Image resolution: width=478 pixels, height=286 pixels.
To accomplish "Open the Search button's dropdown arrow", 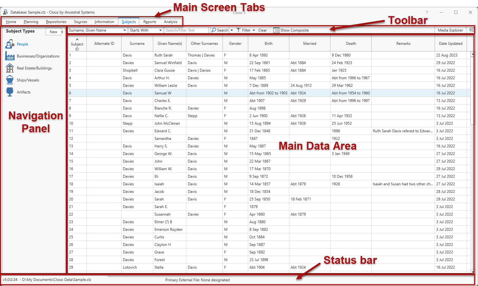I will tap(232, 30).
